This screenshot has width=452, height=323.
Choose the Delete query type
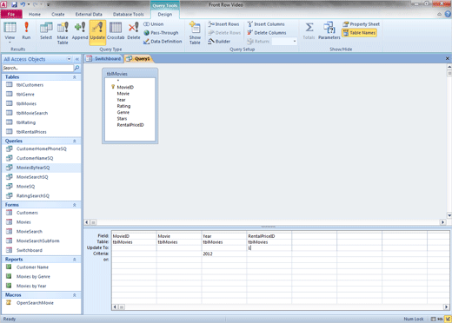click(134, 30)
